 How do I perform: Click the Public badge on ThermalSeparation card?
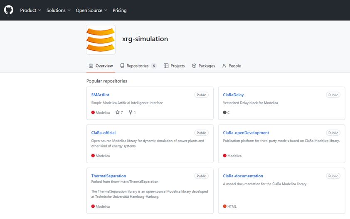(x=201, y=176)
